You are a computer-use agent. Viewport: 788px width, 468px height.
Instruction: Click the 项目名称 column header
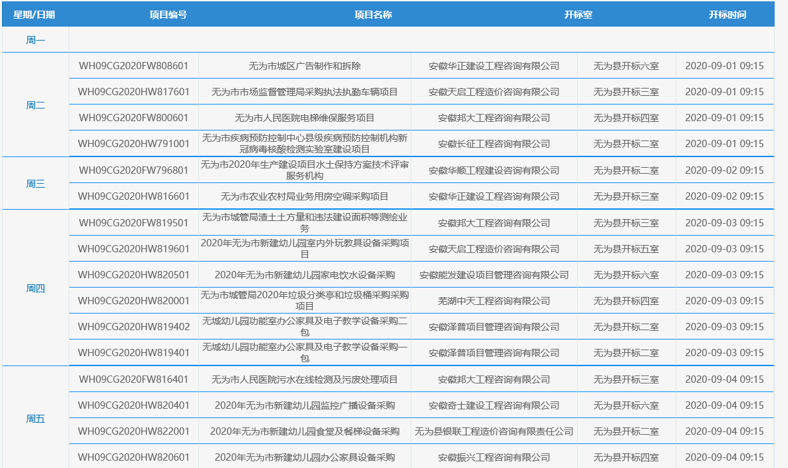point(373,15)
